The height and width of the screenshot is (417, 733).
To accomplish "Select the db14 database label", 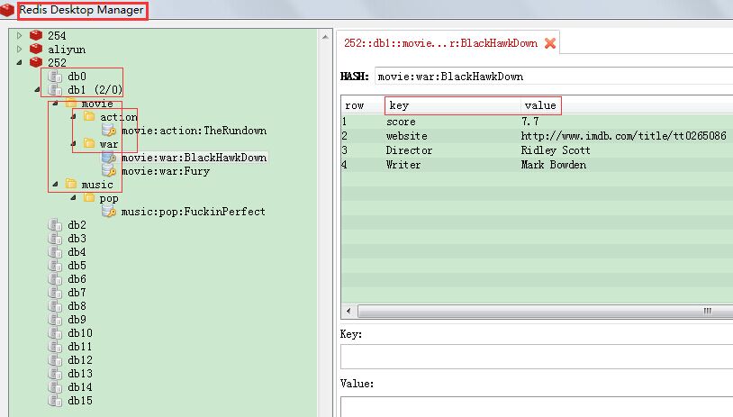I will (x=80, y=387).
